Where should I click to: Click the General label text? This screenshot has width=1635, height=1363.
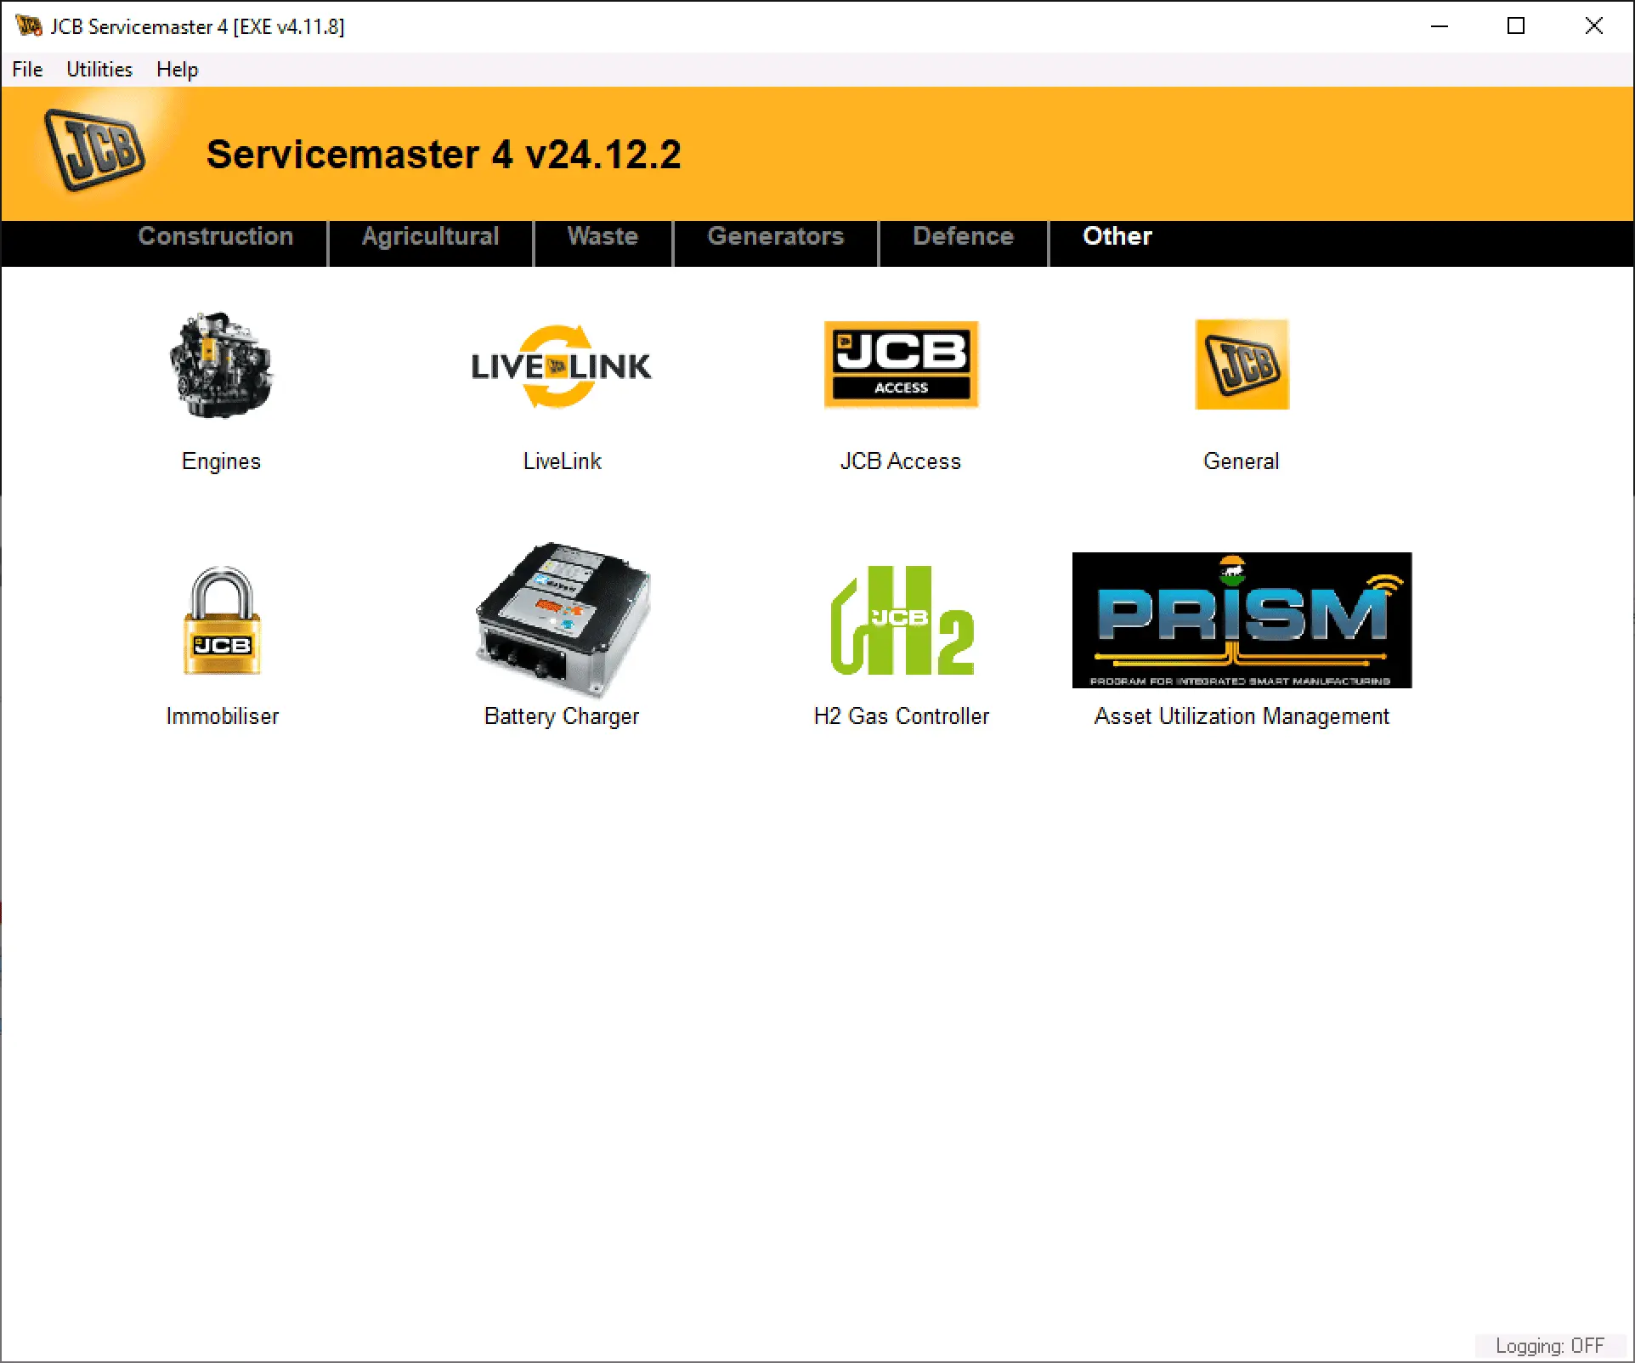coord(1242,461)
